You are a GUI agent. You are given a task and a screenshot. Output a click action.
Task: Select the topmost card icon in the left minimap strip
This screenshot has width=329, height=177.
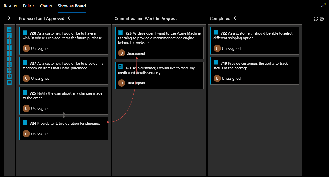click(9, 29)
